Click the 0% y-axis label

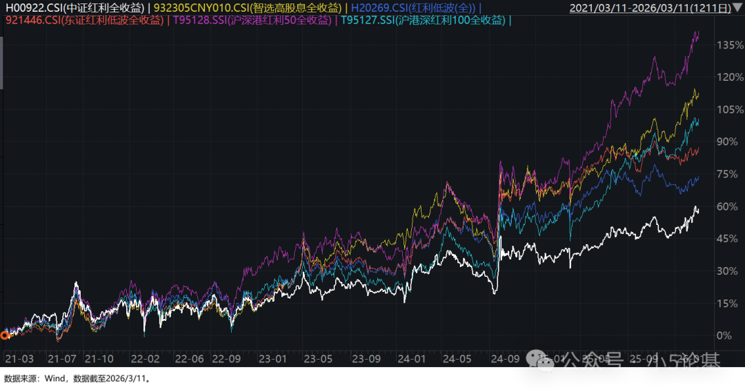(724, 335)
